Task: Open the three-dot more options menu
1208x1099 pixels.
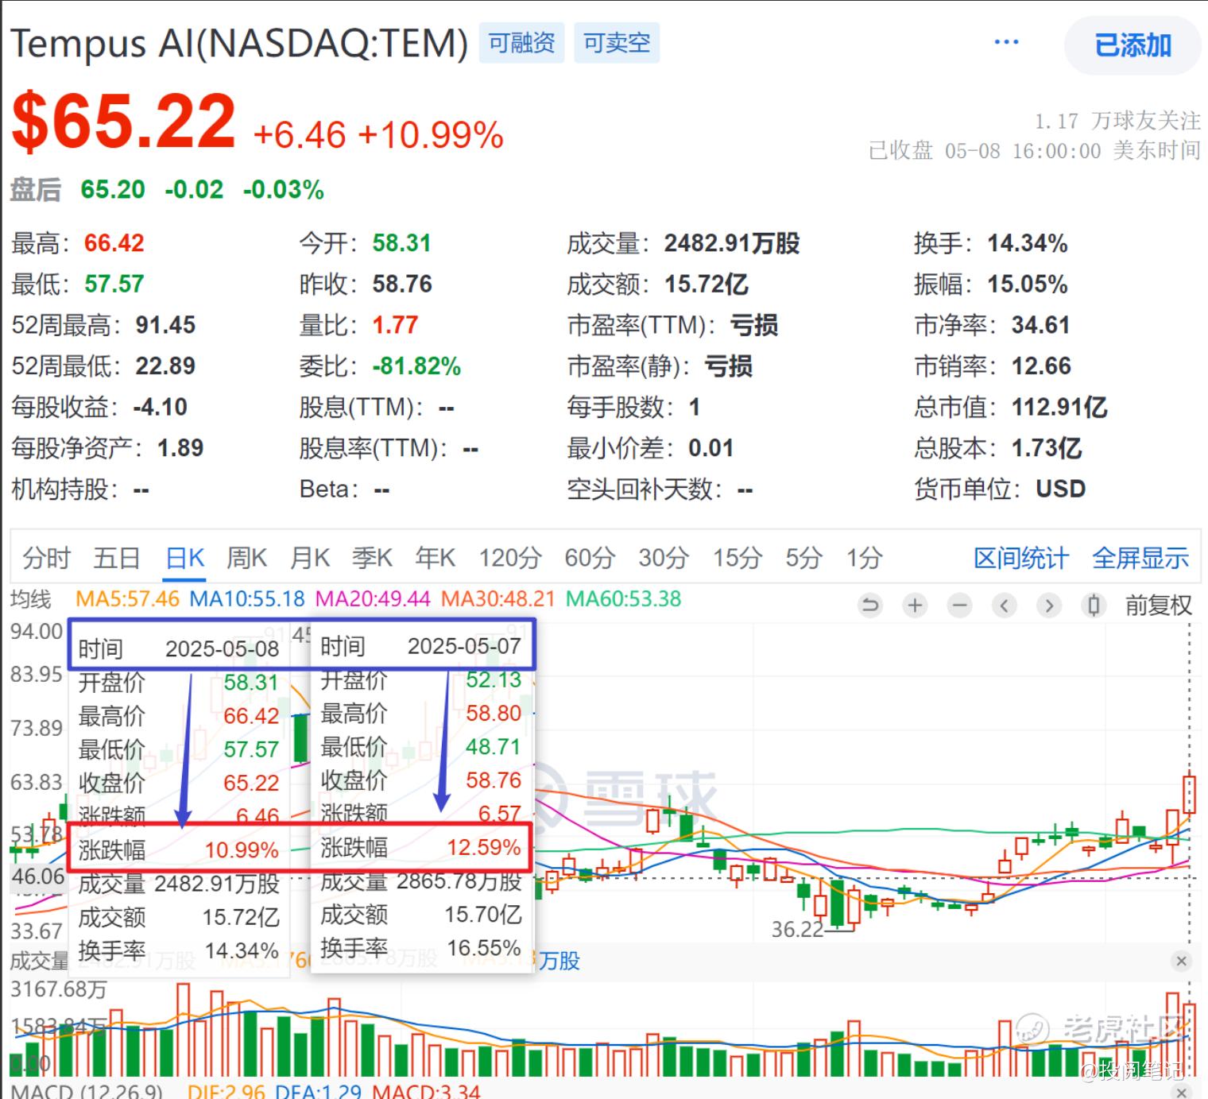Action: pos(1006,42)
